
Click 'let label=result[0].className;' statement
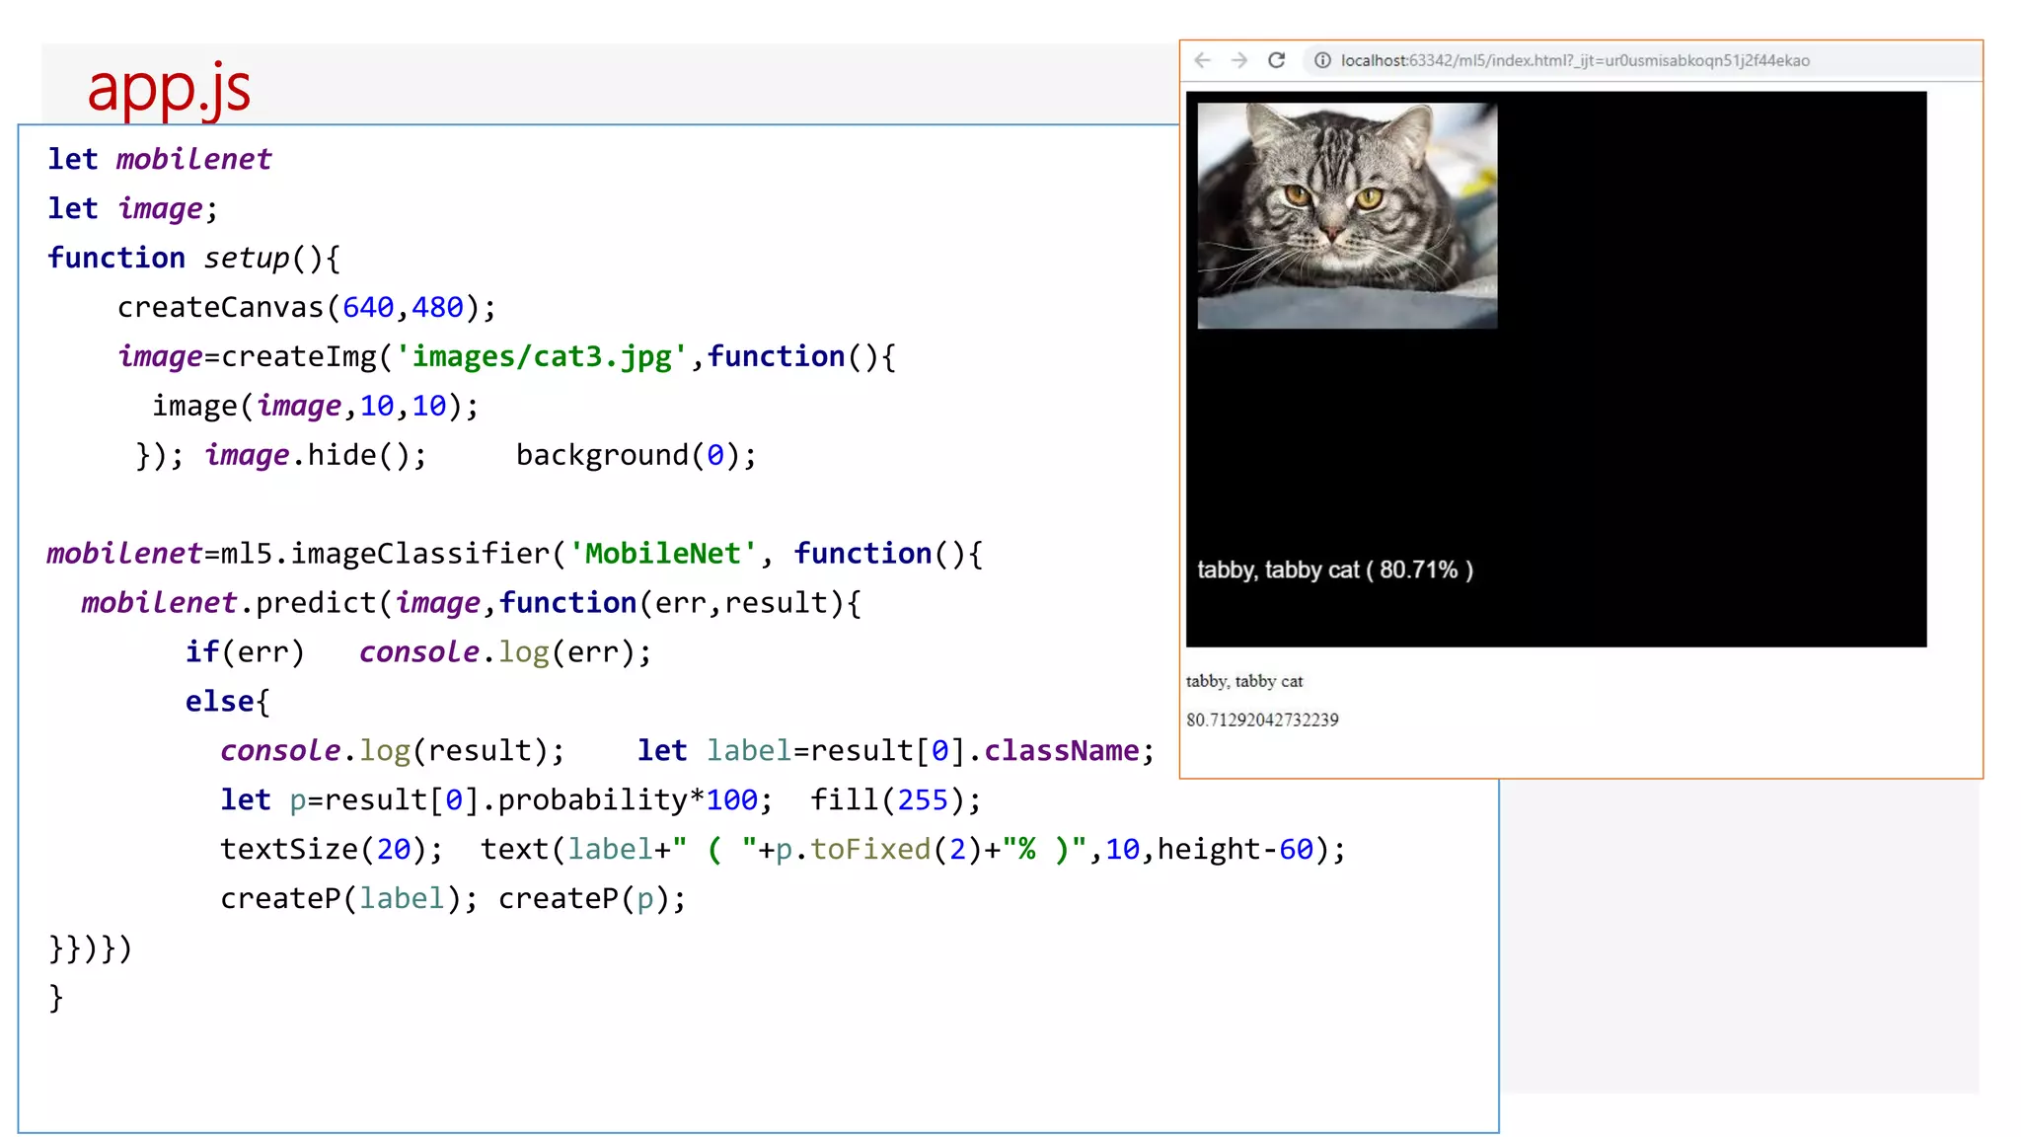click(896, 751)
